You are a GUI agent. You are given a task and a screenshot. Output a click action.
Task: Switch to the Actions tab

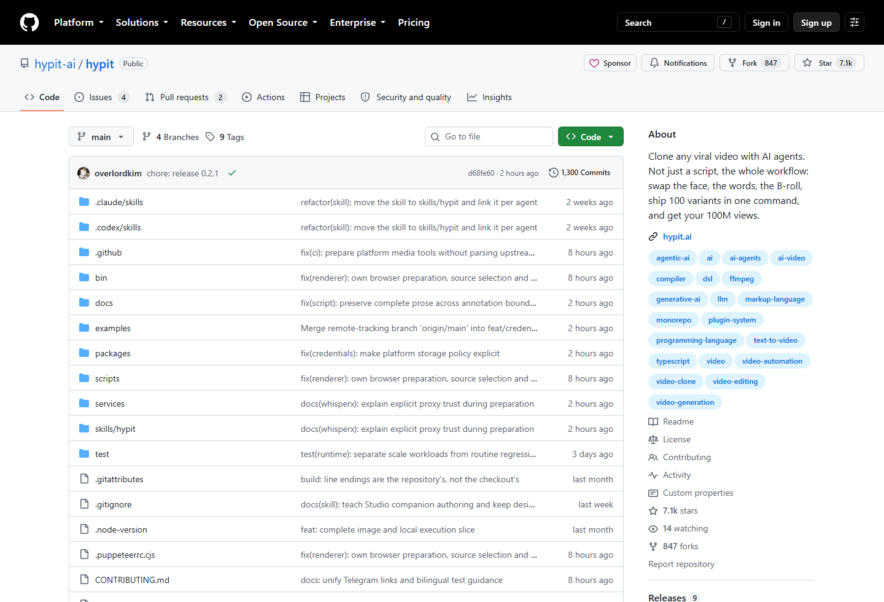[x=263, y=97]
